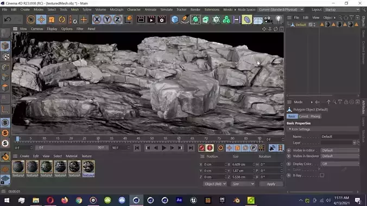Screen dimensions: 367x206
Task: Open the Object (Rel) coordinate dropdown
Action: click(215, 184)
